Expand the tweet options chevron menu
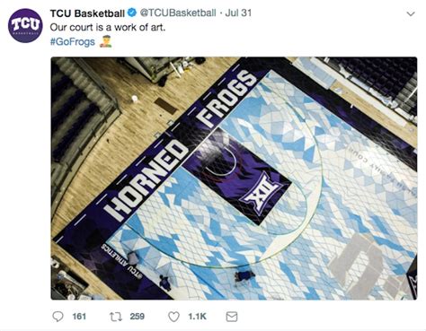This screenshot has width=426, height=331. (411, 13)
